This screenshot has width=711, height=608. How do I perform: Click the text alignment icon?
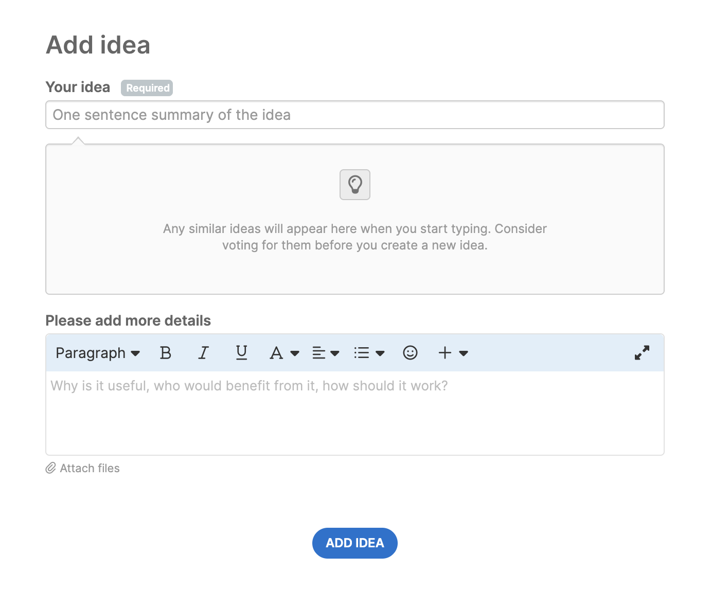(x=319, y=353)
